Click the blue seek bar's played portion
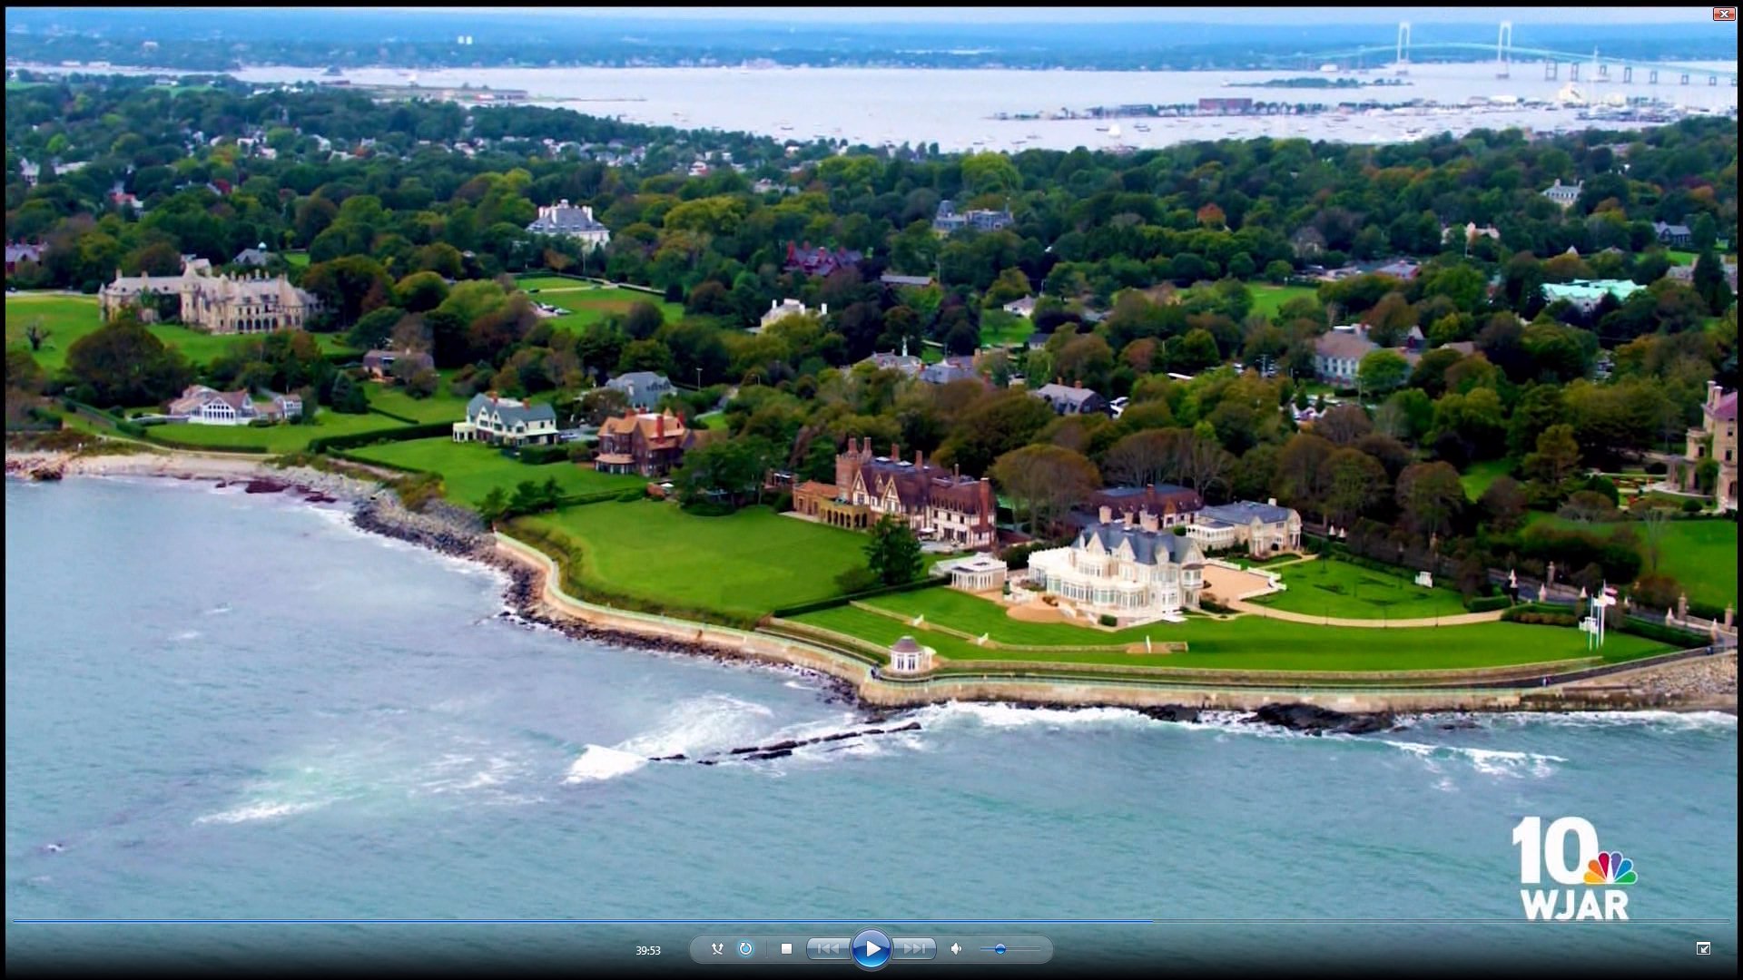This screenshot has height=980, width=1743. (581, 921)
